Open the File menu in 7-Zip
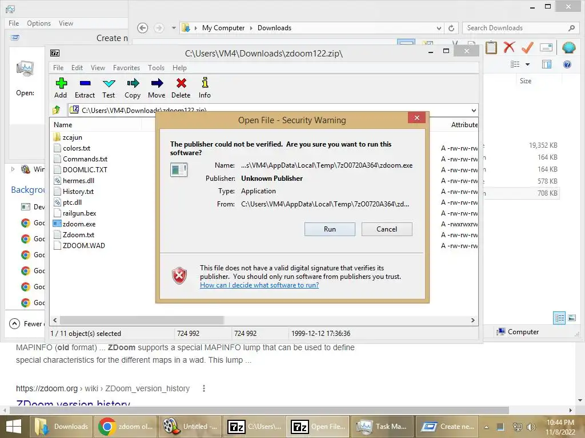The height and width of the screenshot is (438, 585). tap(58, 68)
